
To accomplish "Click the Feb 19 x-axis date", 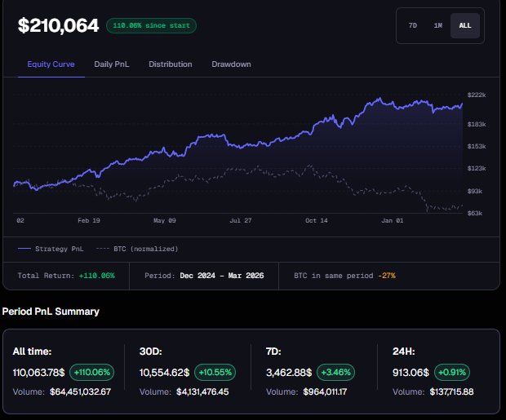I will click(x=89, y=221).
